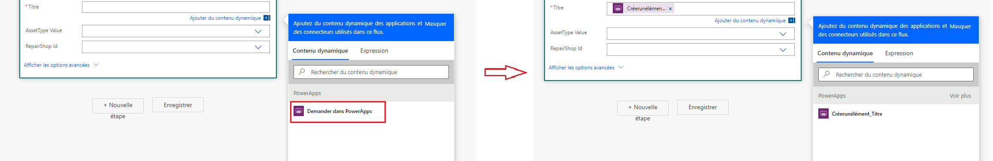This screenshot has width=993, height=161.
Task: Click the 'Créerunélémen...' token in right Titre field
Action: click(x=643, y=9)
